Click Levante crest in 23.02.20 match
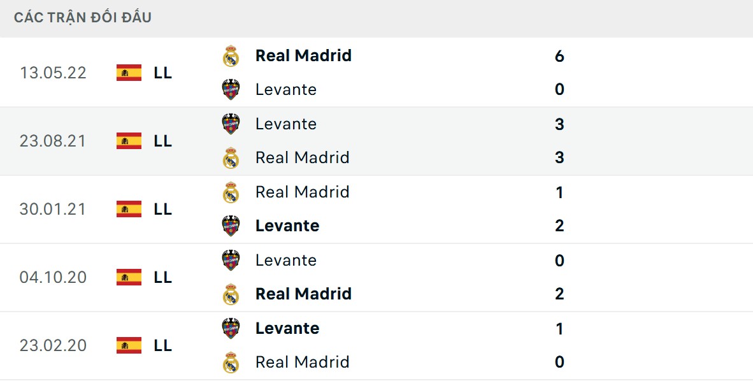753x381 pixels. [231, 328]
